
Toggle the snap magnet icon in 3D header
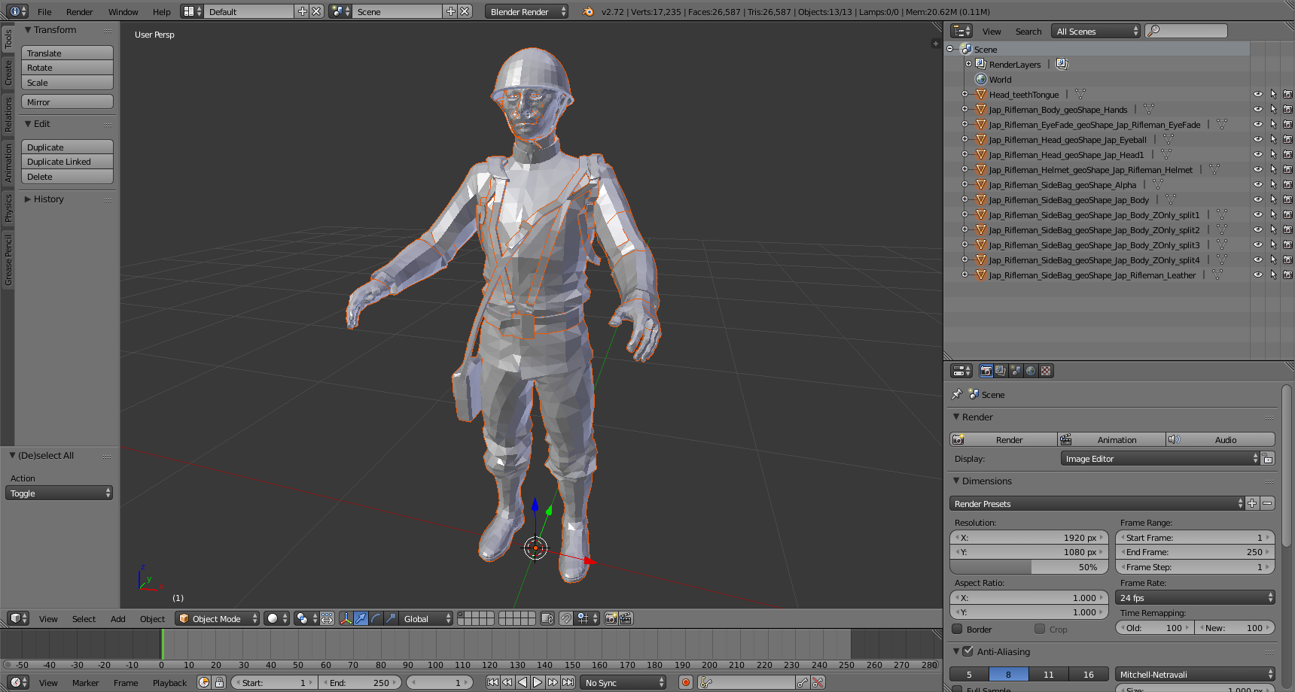coord(566,618)
